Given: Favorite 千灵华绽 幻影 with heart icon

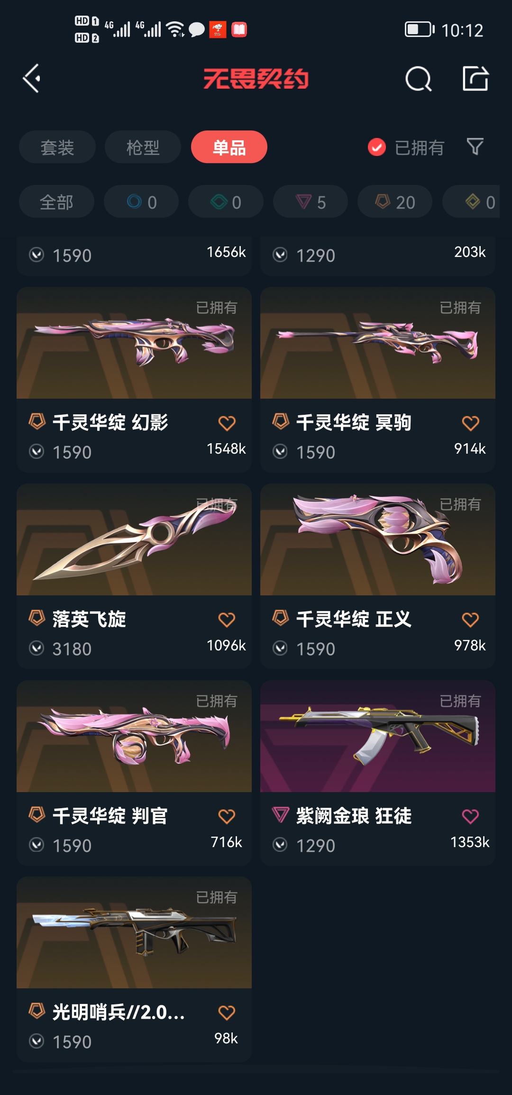Looking at the screenshot, I should 227,423.
